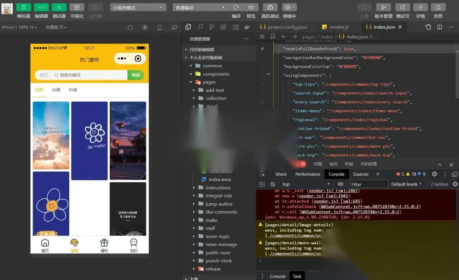This screenshot has width=459, height=280.
Task: Open the Default levels dropdown in console
Action: (407, 184)
